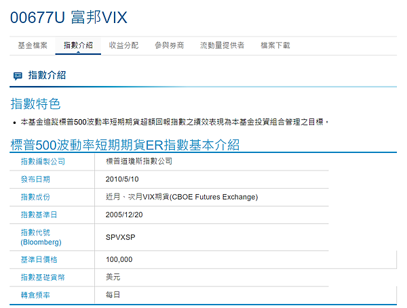Click the 指數介紹 section heading text

(47, 75)
